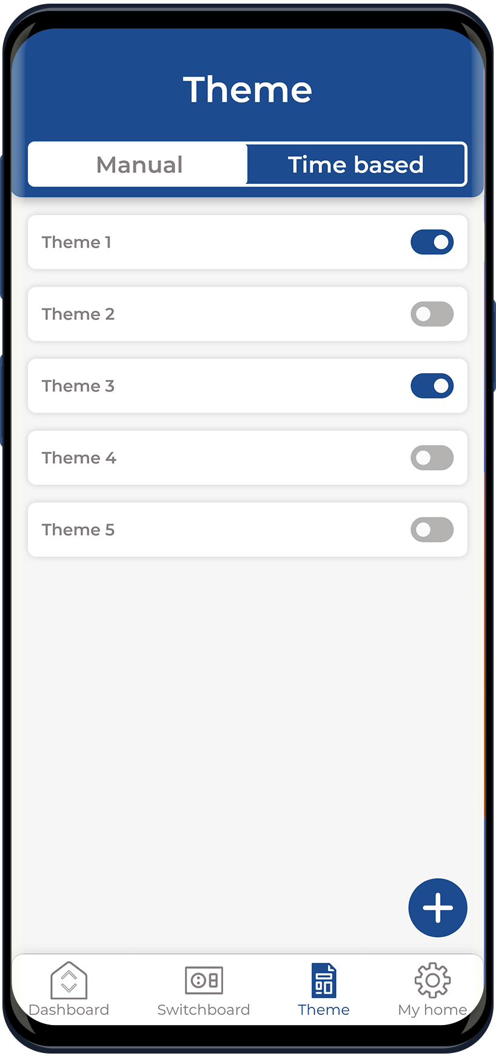Select the Theme 2 row name

78,314
